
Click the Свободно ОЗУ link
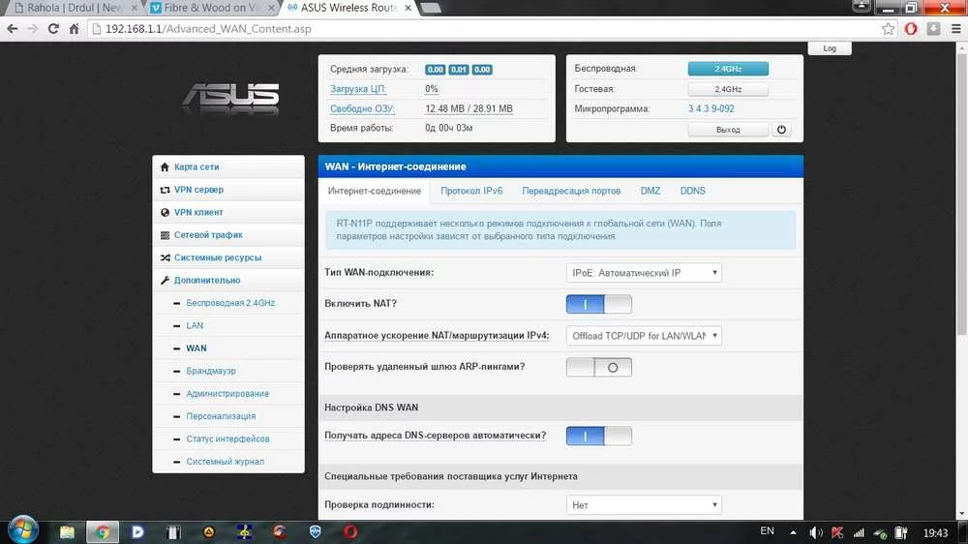click(362, 108)
